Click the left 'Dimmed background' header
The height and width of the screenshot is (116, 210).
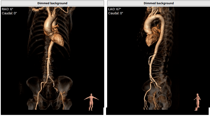coord(52,3)
